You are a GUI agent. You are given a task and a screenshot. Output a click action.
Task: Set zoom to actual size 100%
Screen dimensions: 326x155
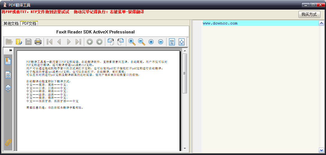172,42
